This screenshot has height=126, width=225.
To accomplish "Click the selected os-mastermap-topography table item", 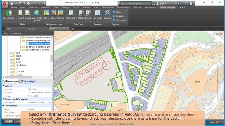I will pos(40,43).
